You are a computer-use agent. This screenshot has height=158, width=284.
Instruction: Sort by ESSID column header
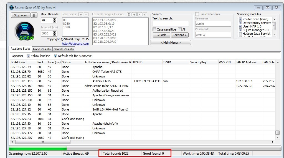[x=176, y=62]
